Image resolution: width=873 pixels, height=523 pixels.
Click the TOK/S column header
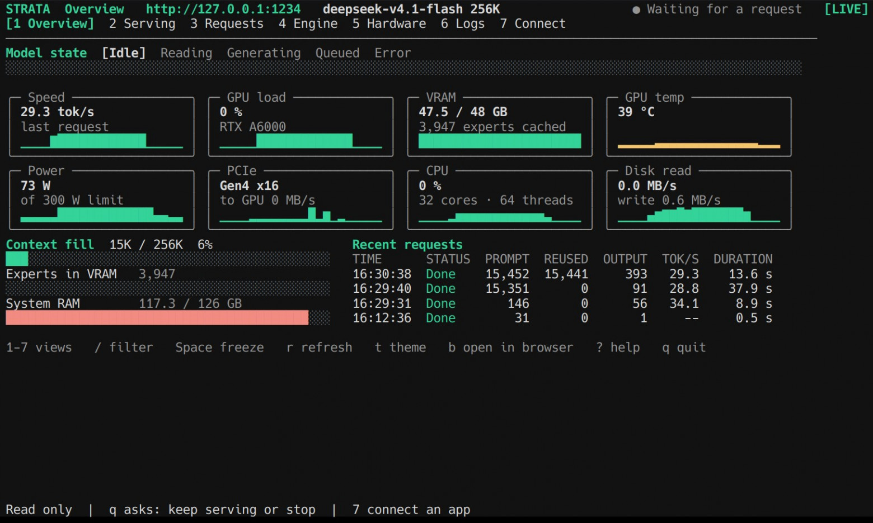click(x=680, y=259)
